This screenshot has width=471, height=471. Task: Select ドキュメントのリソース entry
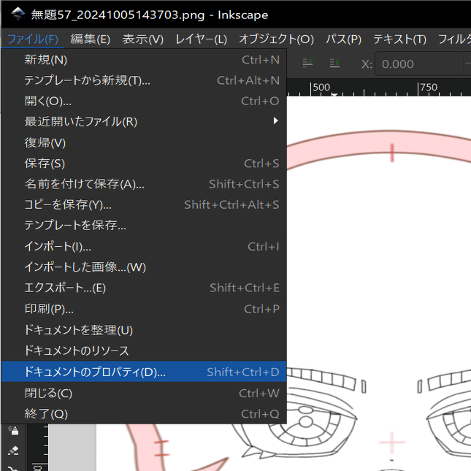click(144, 351)
